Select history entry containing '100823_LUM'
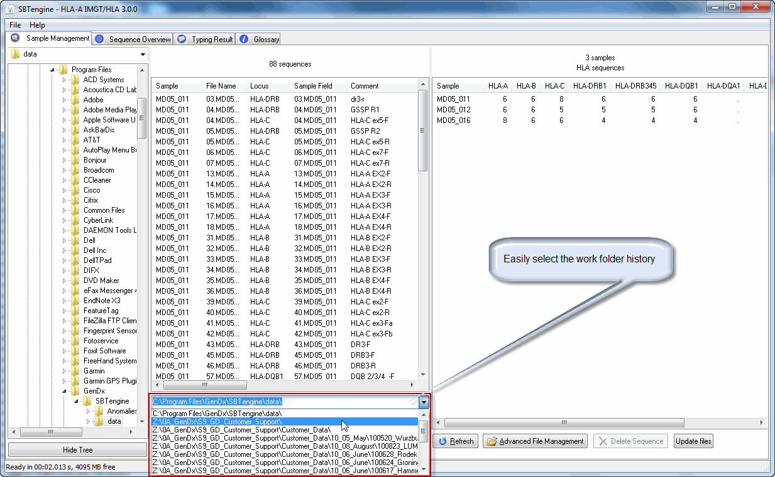Image resolution: width=775 pixels, height=477 pixels. point(285,446)
